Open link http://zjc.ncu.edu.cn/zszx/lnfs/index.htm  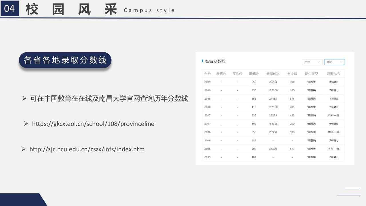[x=87, y=149]
